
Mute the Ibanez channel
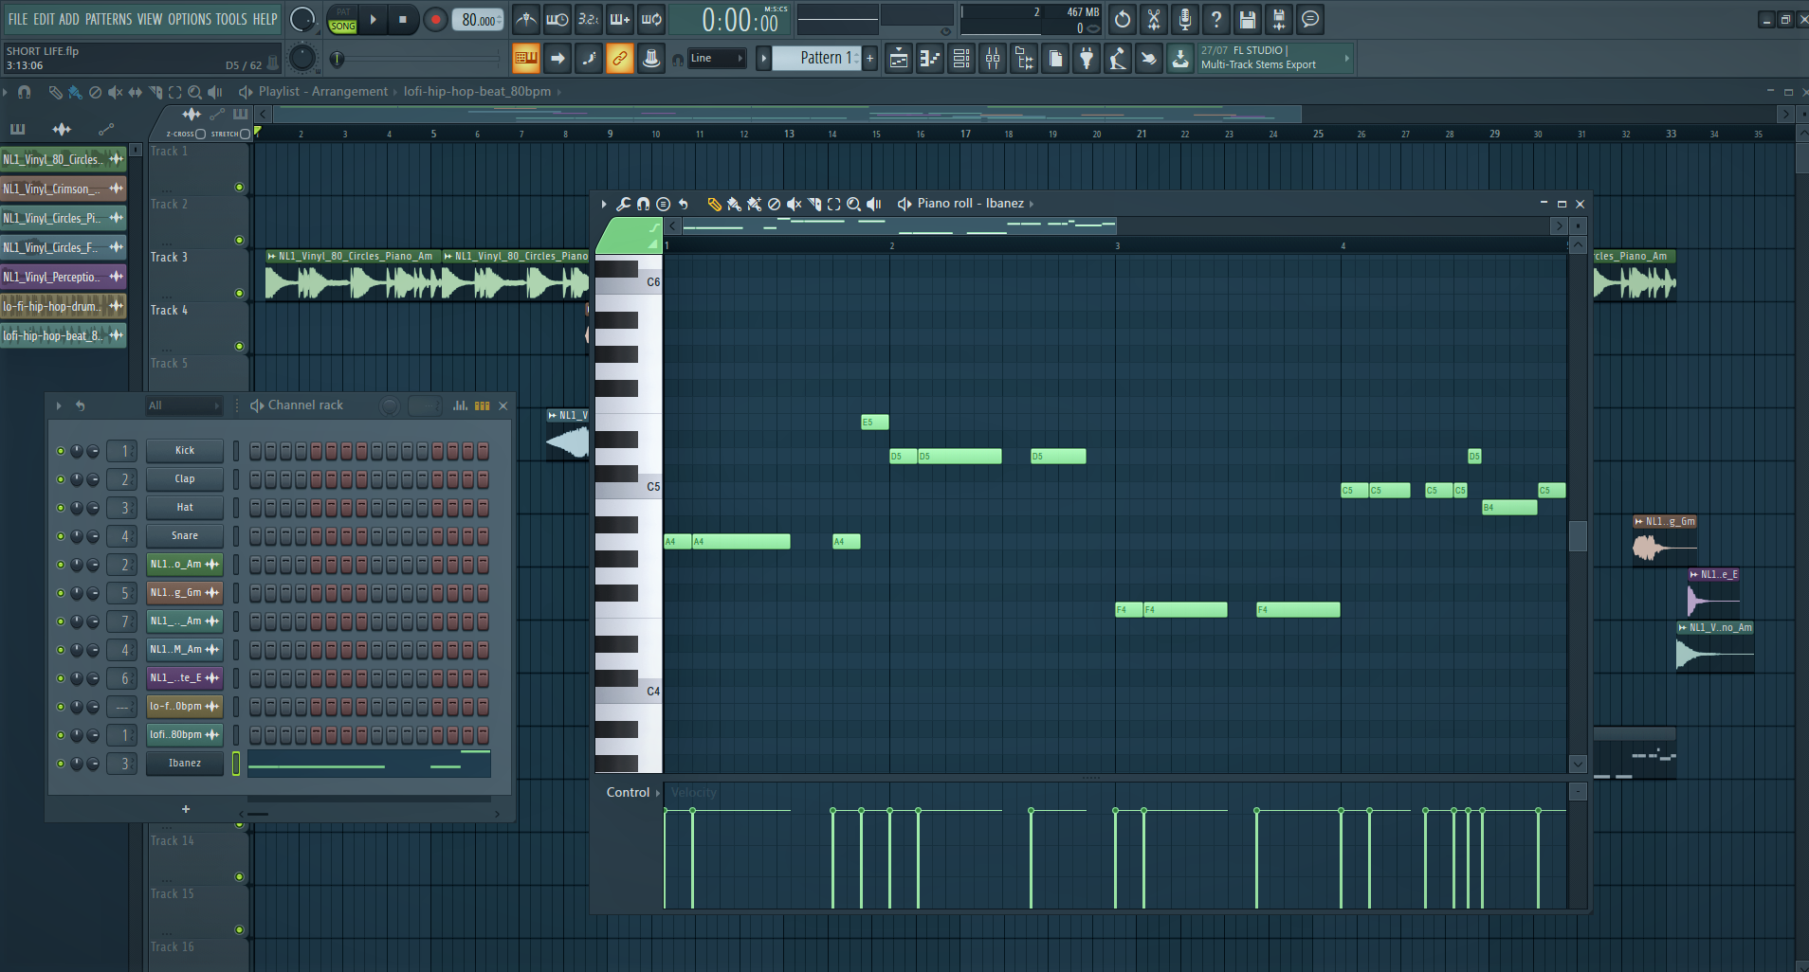click(x=61, y=764)
